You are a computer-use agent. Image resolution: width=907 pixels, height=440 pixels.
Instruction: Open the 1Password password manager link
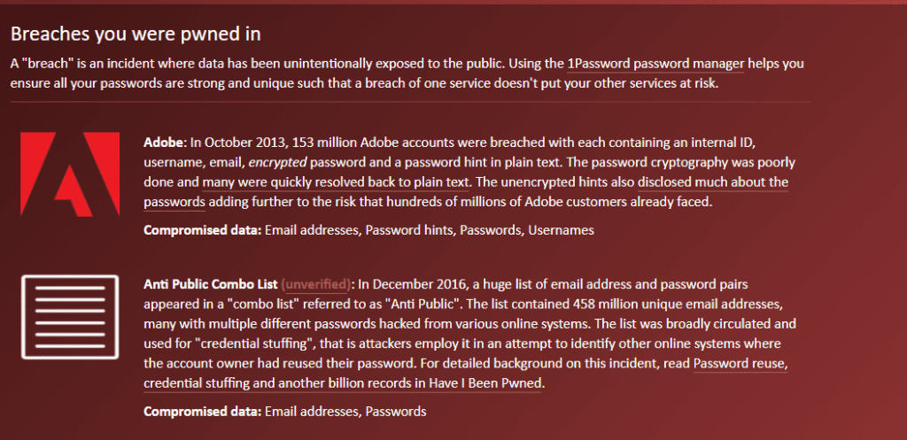click(655, 64)
